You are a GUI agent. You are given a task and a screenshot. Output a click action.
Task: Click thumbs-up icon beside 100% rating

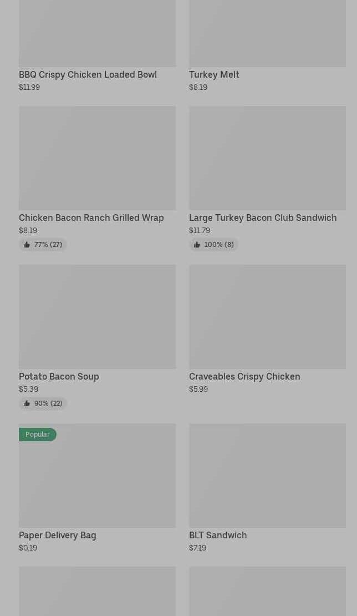pos(197,245)
